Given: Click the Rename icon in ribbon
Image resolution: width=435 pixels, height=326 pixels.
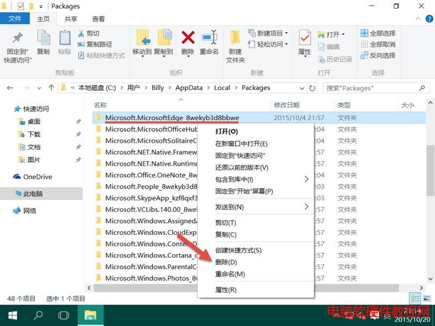Looking at the screenshot, I should click(x=209, y=43).
